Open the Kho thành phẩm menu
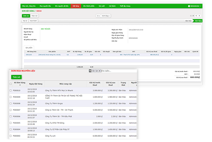The image size is (212, 142). point(89,6)
